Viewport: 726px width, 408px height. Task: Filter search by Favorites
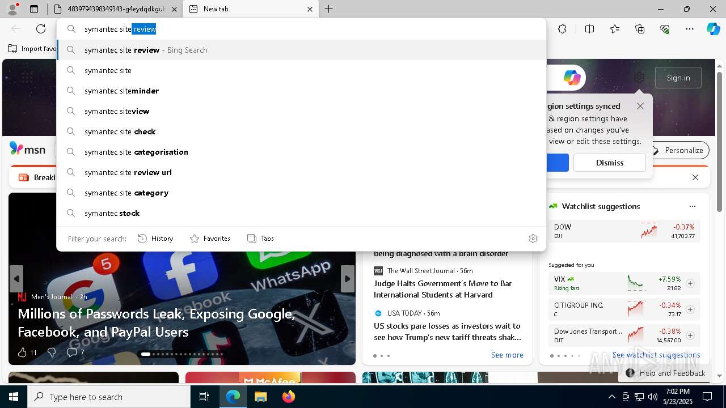click(x=210, y=239)
